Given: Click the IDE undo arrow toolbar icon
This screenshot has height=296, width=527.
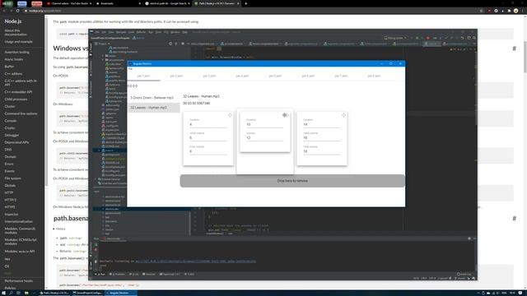Looking at the screenshot, I should 463,38.
